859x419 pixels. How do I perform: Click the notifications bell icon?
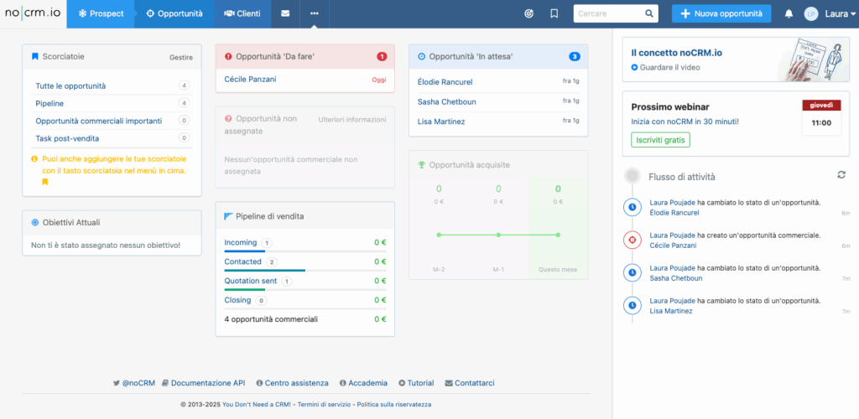[x=789, y=13]
